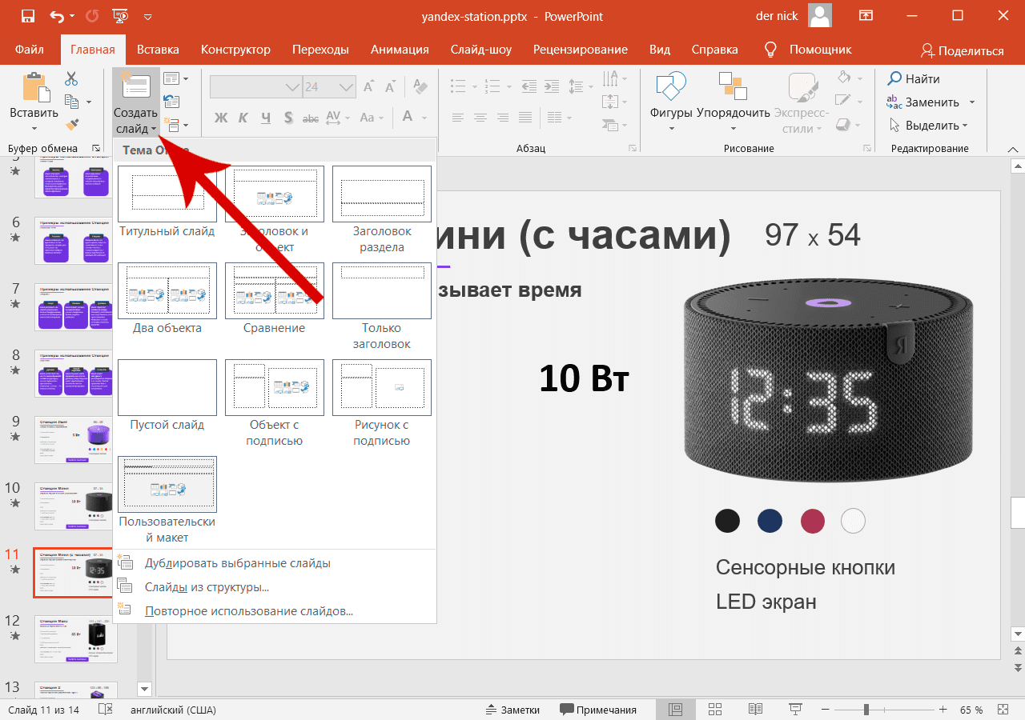1025x720 pixels.
Task: Open Replace (Заменить) dropdown arrow
Action: coord(972,102)
